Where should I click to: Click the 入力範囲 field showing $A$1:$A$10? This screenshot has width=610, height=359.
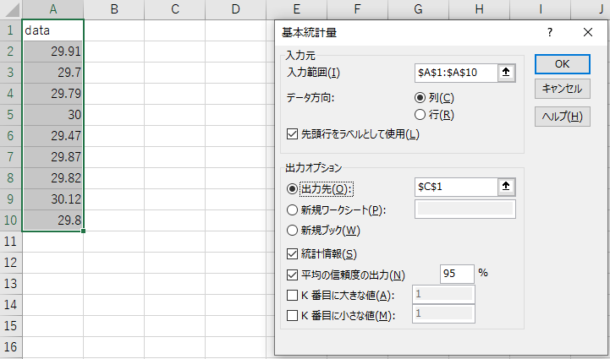click(456, 73)
